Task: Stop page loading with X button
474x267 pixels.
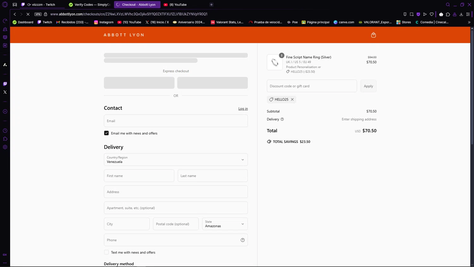Action: click(x=28, y=14)
